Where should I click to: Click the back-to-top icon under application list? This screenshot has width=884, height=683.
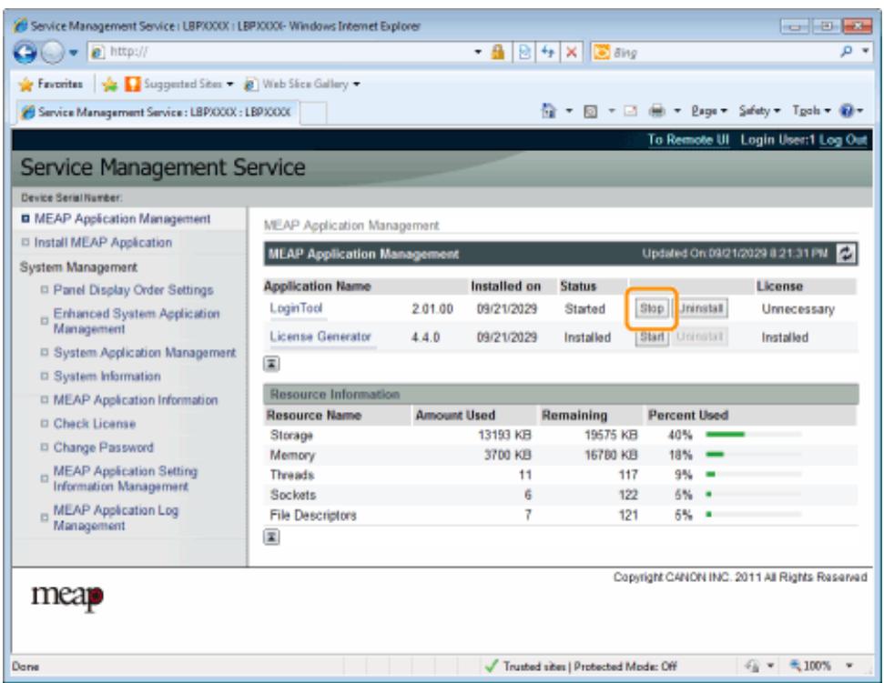point(271,364)
